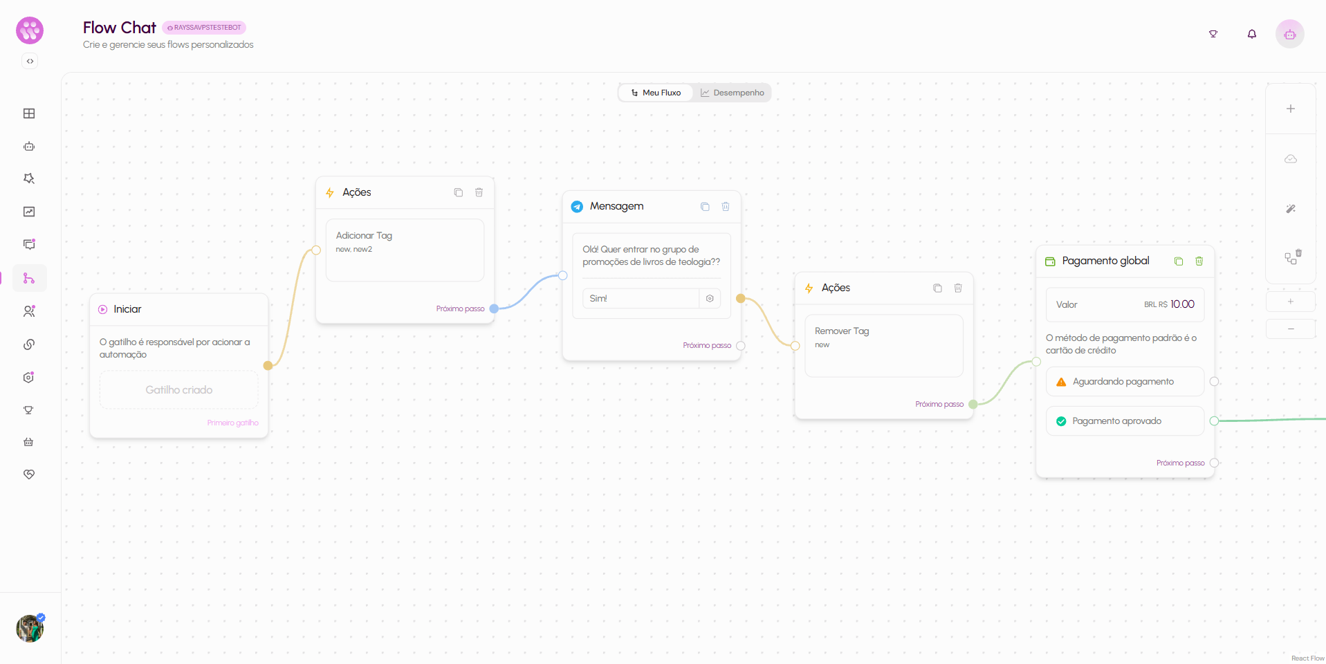Open settings gear on Sim! button
The height and width of the screenshot is (664, 1326).
pyautogui.click(x=710, y=298)
